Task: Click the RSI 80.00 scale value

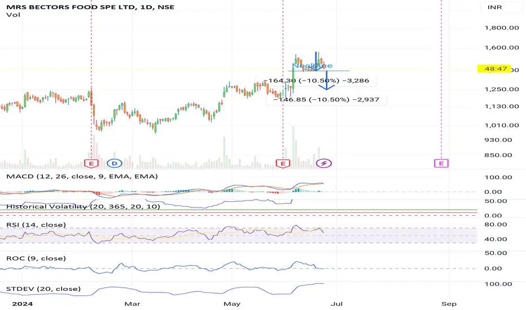Action: 496,224
